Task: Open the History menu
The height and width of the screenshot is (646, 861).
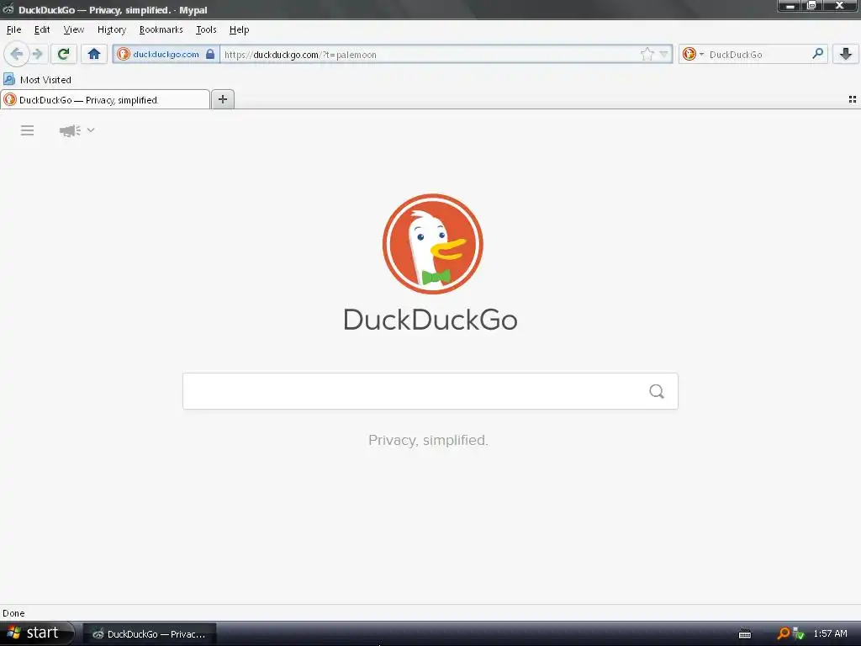Action: point(112,29)
